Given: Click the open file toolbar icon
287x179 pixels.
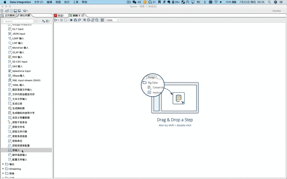Looking at the screenshot, I should click(x=7, y=11).
